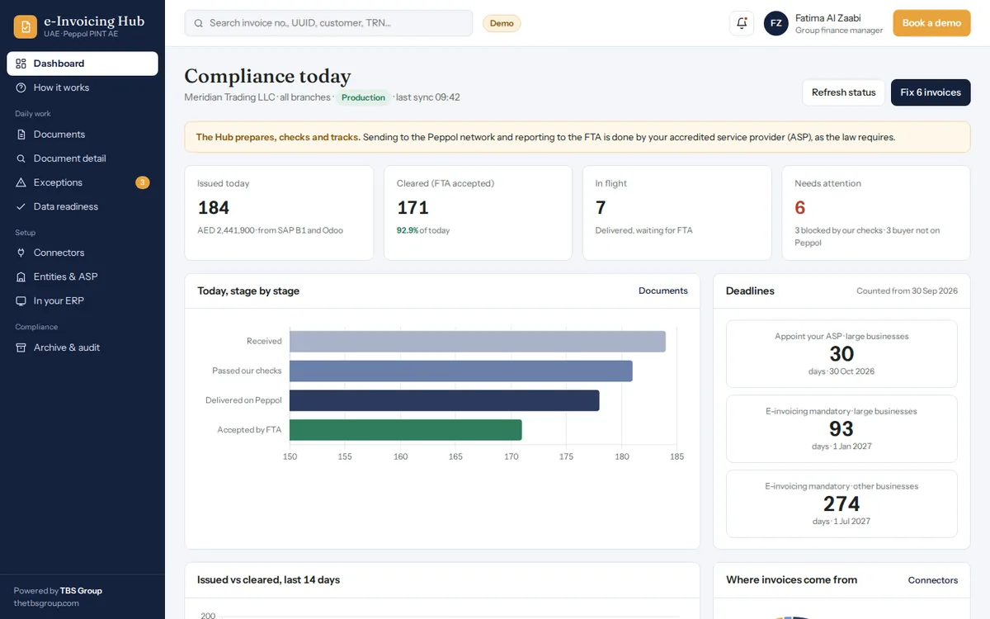Image resolution: width=990 pixels, height=619 pixels.
Task: Click the In your ERP monitor icon
Action: click(21, 300)
